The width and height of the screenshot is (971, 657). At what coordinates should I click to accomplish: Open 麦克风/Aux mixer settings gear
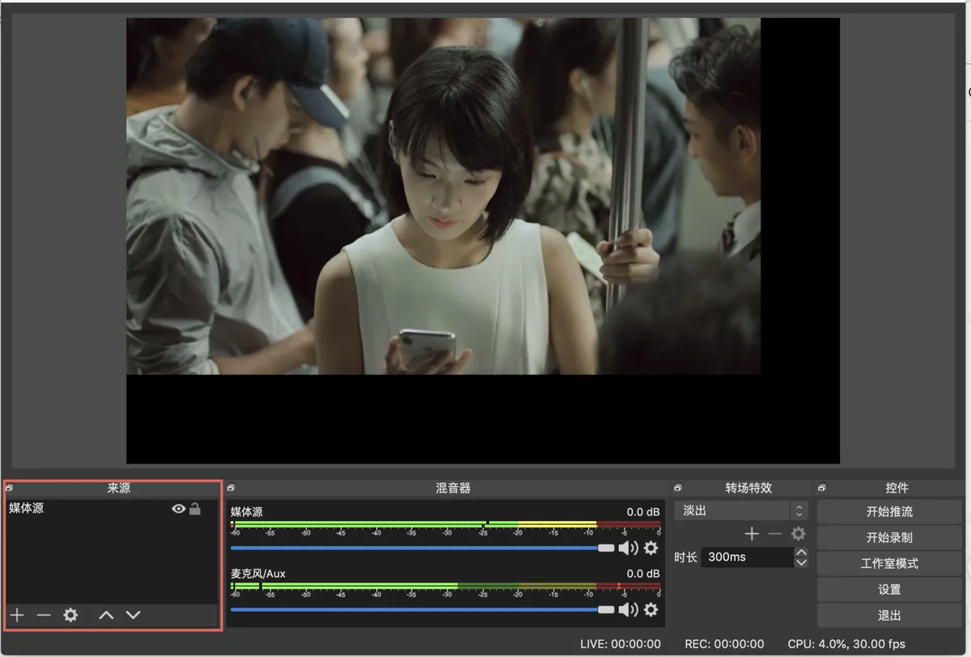pyautogui.click(x=651, y=609)
